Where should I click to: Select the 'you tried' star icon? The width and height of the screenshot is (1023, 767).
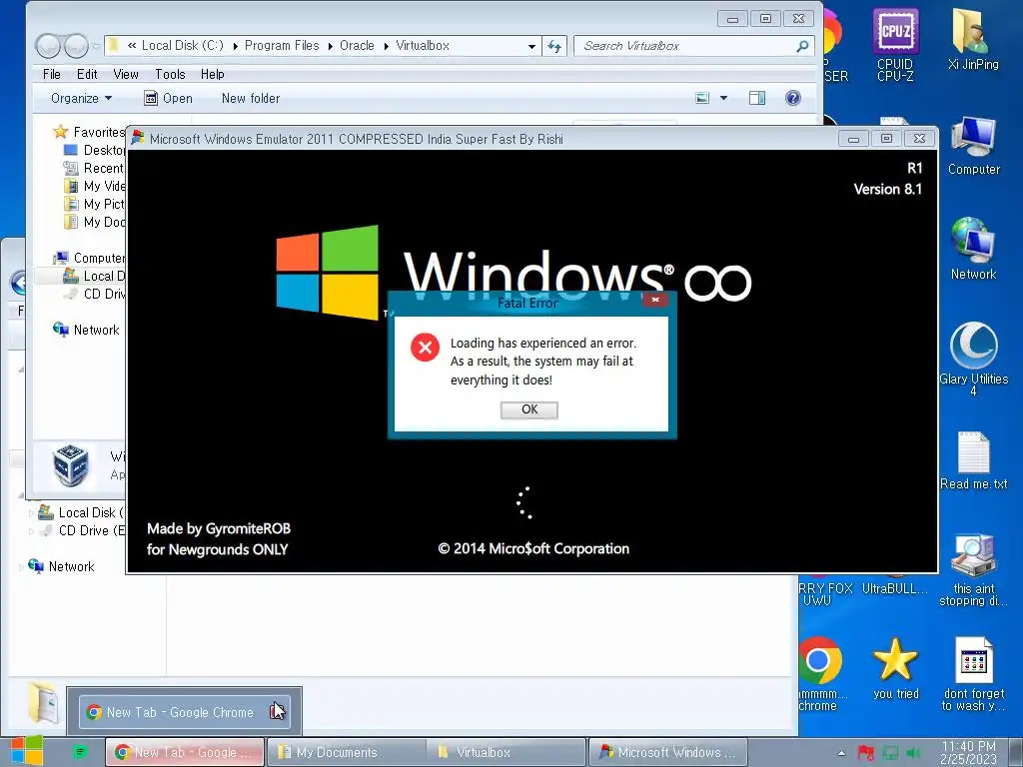point(895,668)
